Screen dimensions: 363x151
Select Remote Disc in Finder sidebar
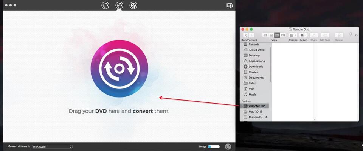(256, 106)
